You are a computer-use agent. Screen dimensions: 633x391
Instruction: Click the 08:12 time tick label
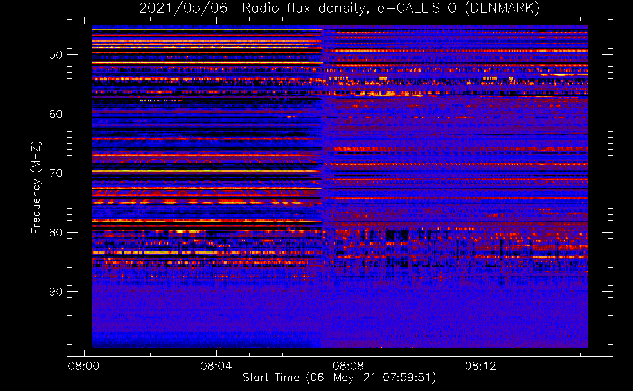(x=480, y=366)
